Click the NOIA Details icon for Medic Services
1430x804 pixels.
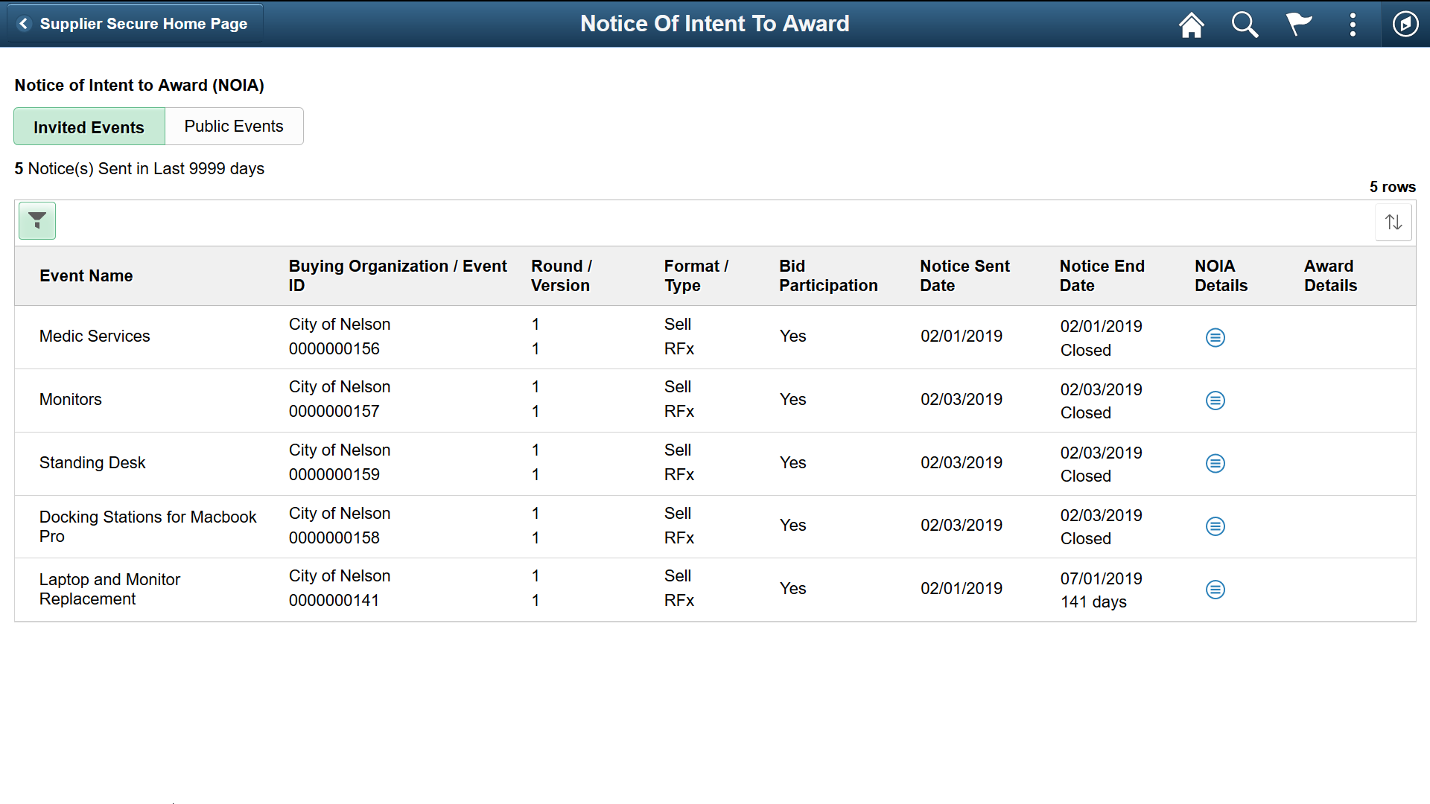tap(1216, 336)
